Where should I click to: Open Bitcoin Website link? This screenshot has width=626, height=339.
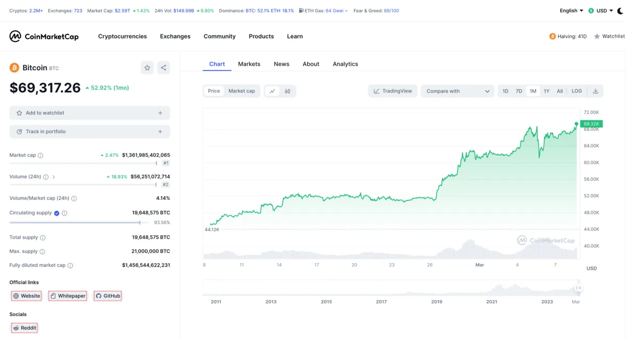click(x=26, y=296)
